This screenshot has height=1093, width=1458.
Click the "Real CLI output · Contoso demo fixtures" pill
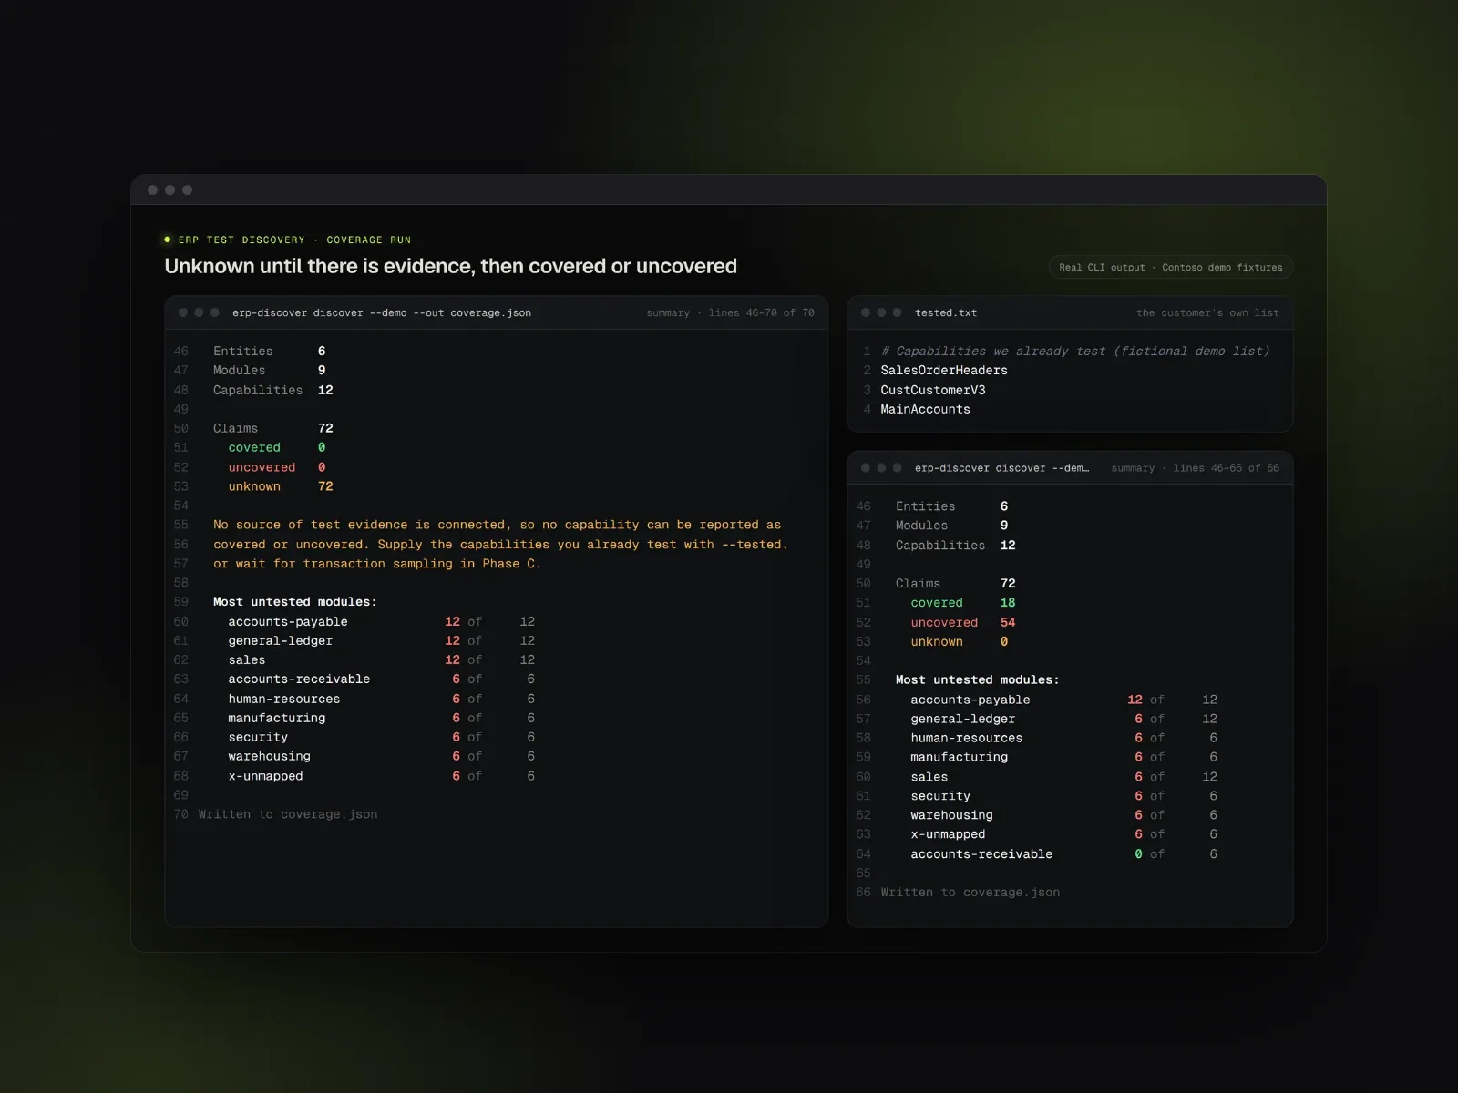tap(1170, 267)
